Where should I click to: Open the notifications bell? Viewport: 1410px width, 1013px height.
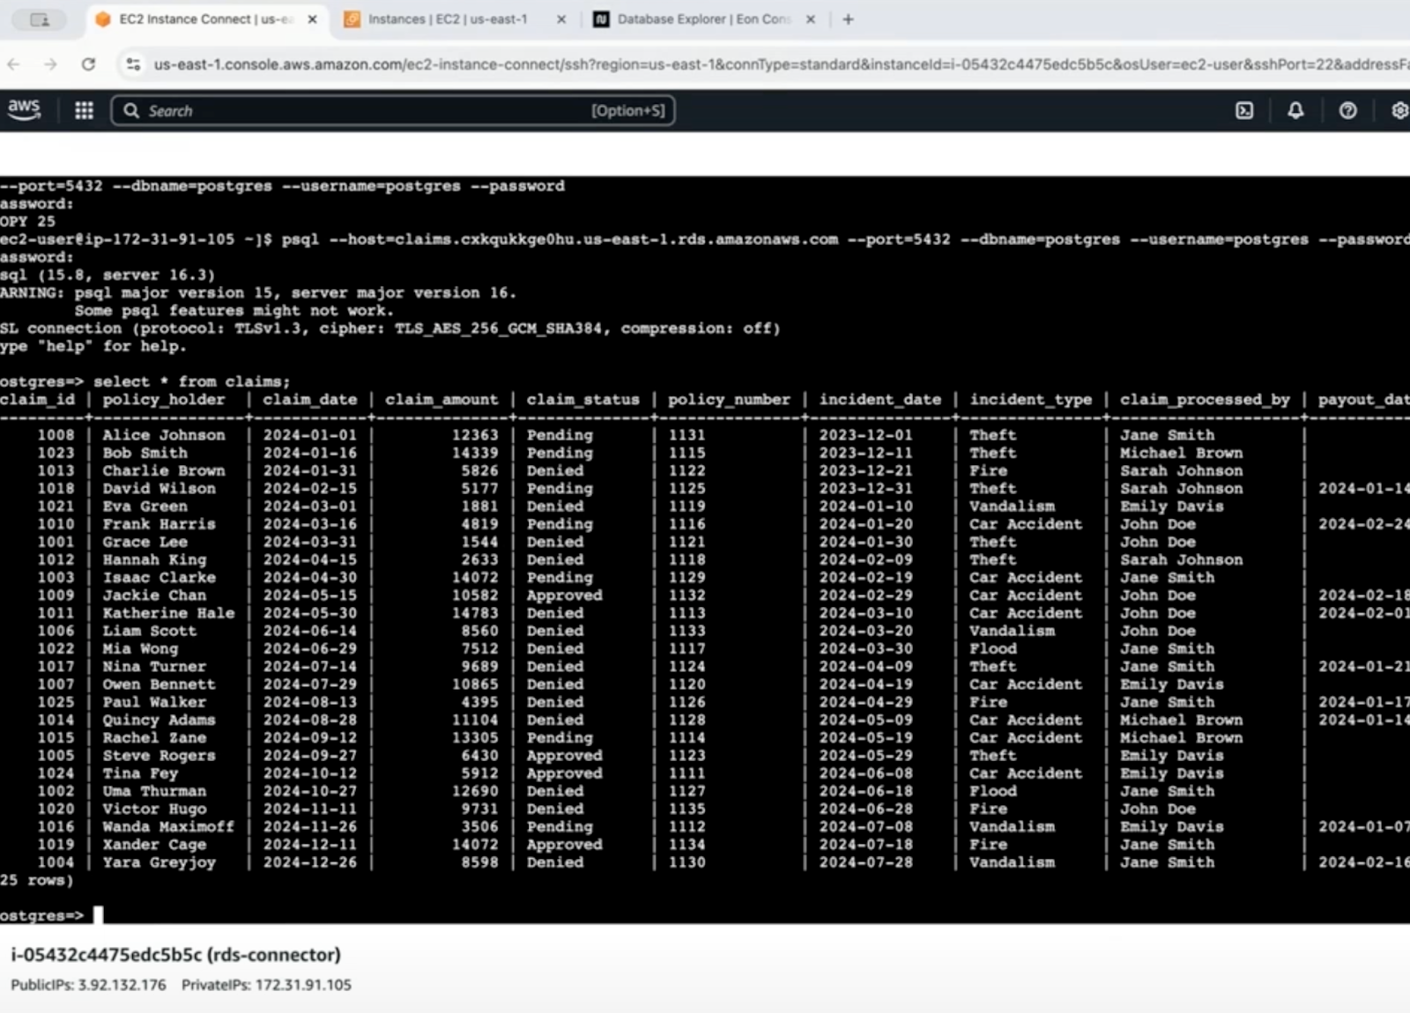1295,110
